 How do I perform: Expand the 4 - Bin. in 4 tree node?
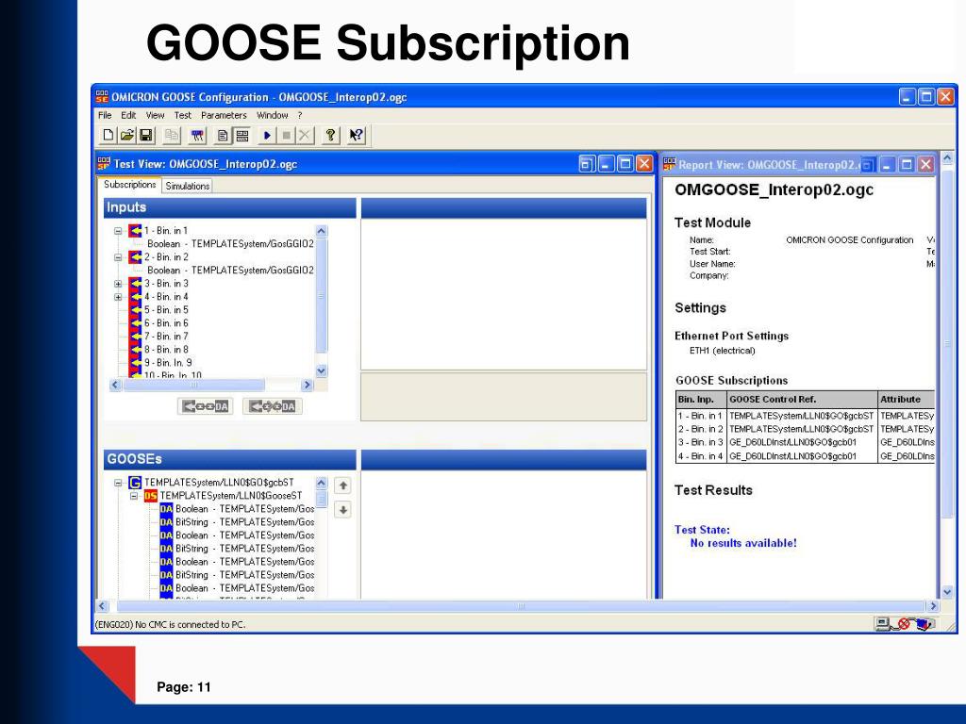[118, 297]
